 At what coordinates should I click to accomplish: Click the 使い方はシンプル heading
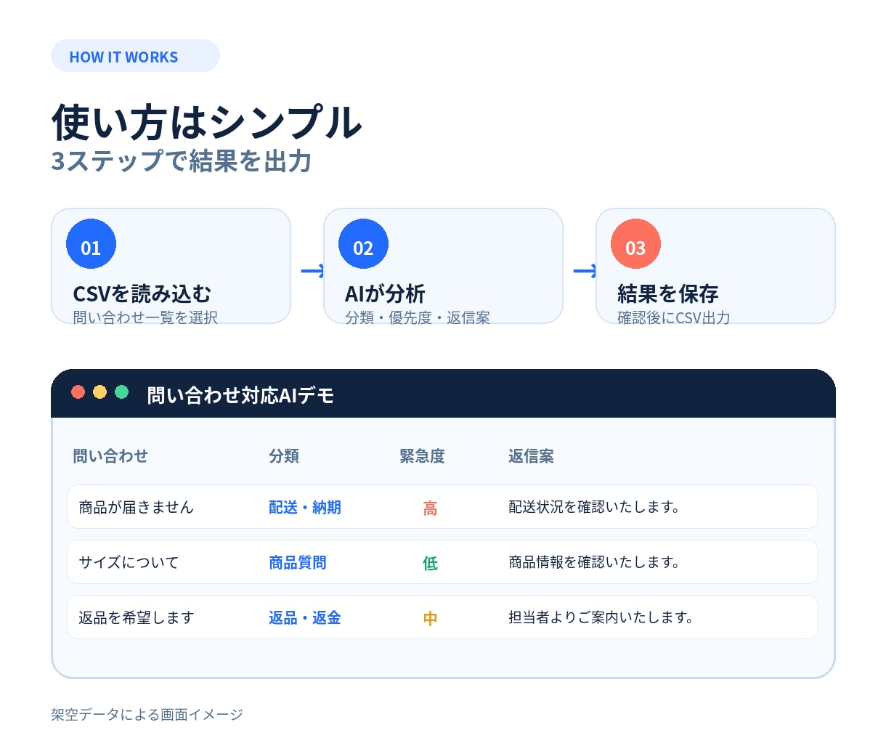click(207, 121)
